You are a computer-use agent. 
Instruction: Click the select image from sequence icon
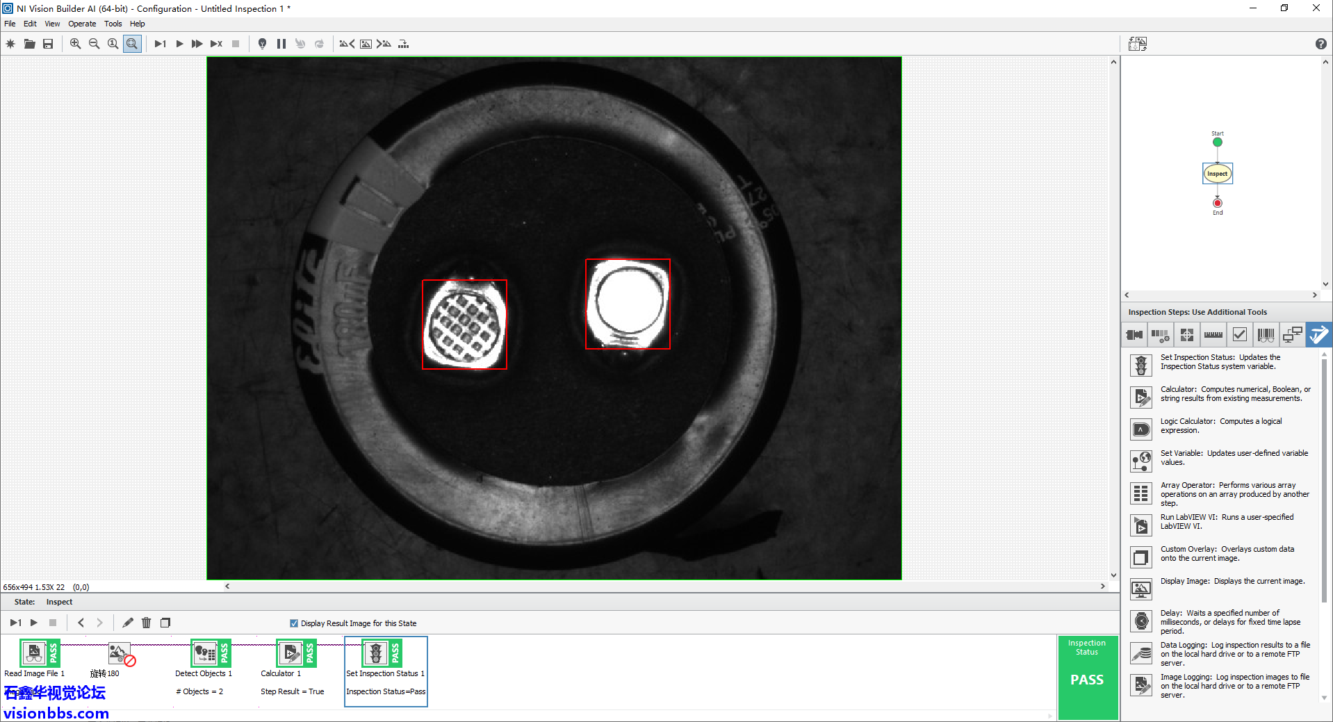[x=403, y=44]
